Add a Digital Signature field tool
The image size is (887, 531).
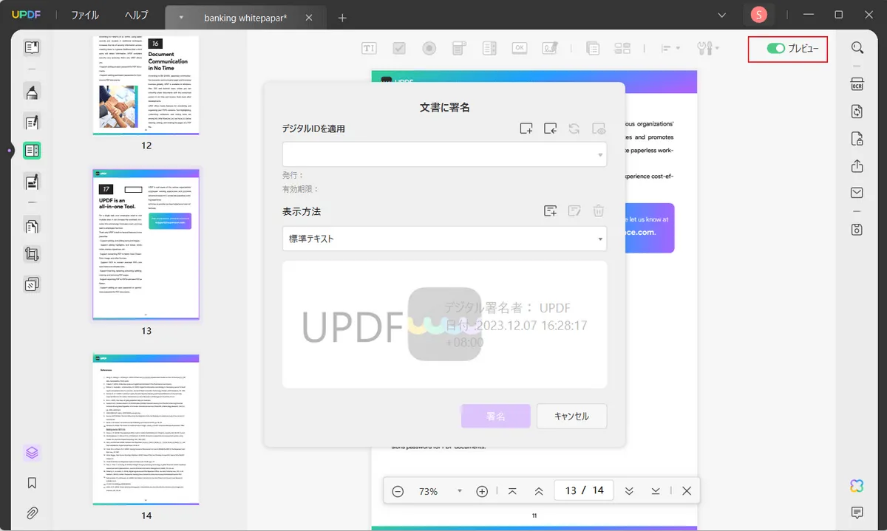point(549,48)
